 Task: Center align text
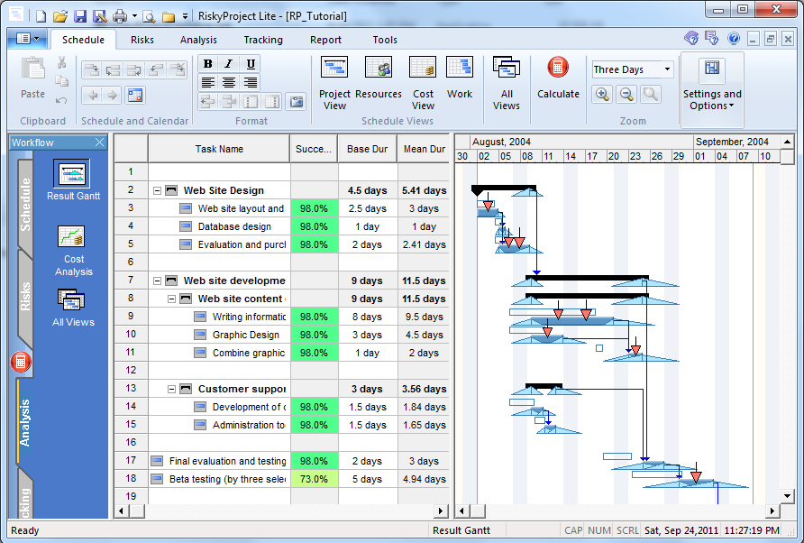coord(229,82)
